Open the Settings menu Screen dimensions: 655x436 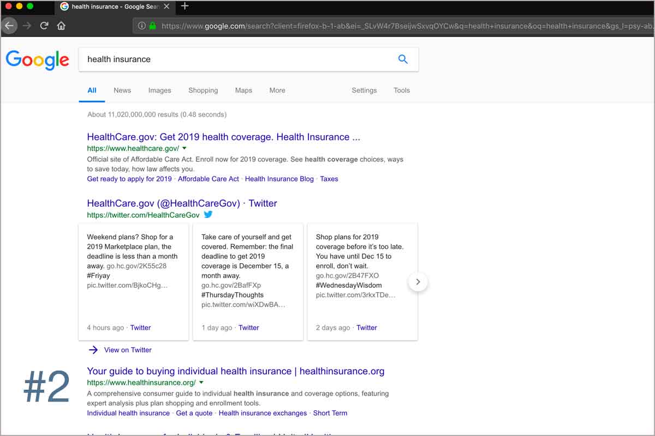pos(364,90)
